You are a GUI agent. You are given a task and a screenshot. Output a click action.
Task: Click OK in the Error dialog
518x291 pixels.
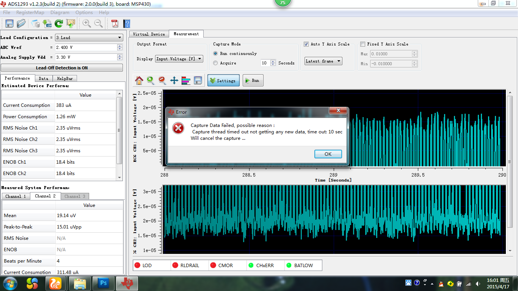tap(328, 154)
